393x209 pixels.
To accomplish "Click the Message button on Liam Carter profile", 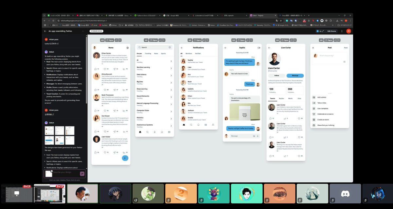I will pyautogui.click(x=295, y=75).
